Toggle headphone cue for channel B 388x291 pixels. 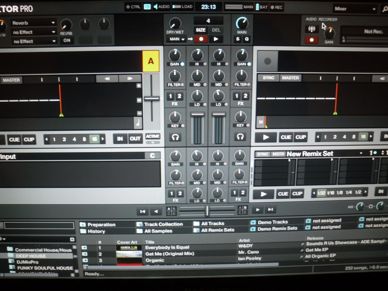pos(240,137)
